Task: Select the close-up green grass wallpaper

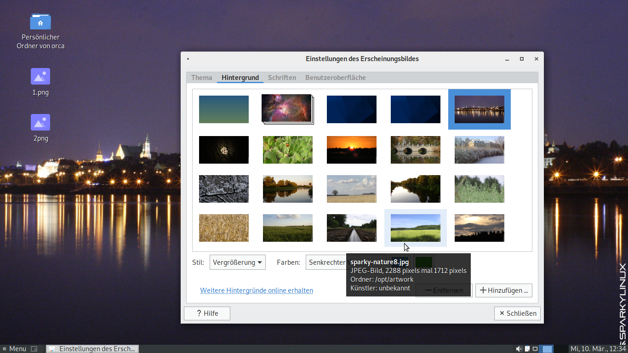Action: pyautogui.click(x=480, y=189)
